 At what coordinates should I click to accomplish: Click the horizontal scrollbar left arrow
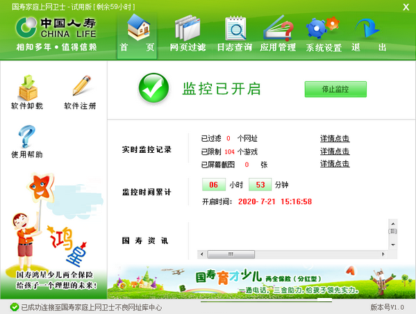click(202, 254)
